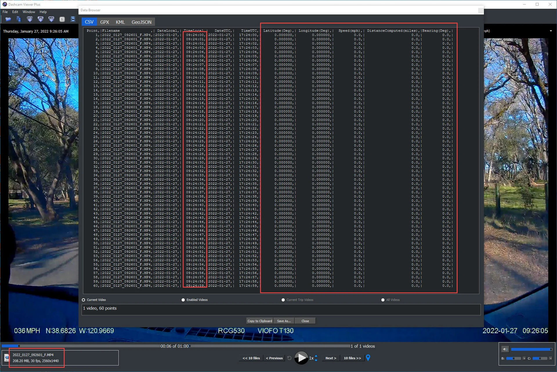The image size is (557, 372).
Task: Click the Copy to Clipboard button
Action: 260,321
